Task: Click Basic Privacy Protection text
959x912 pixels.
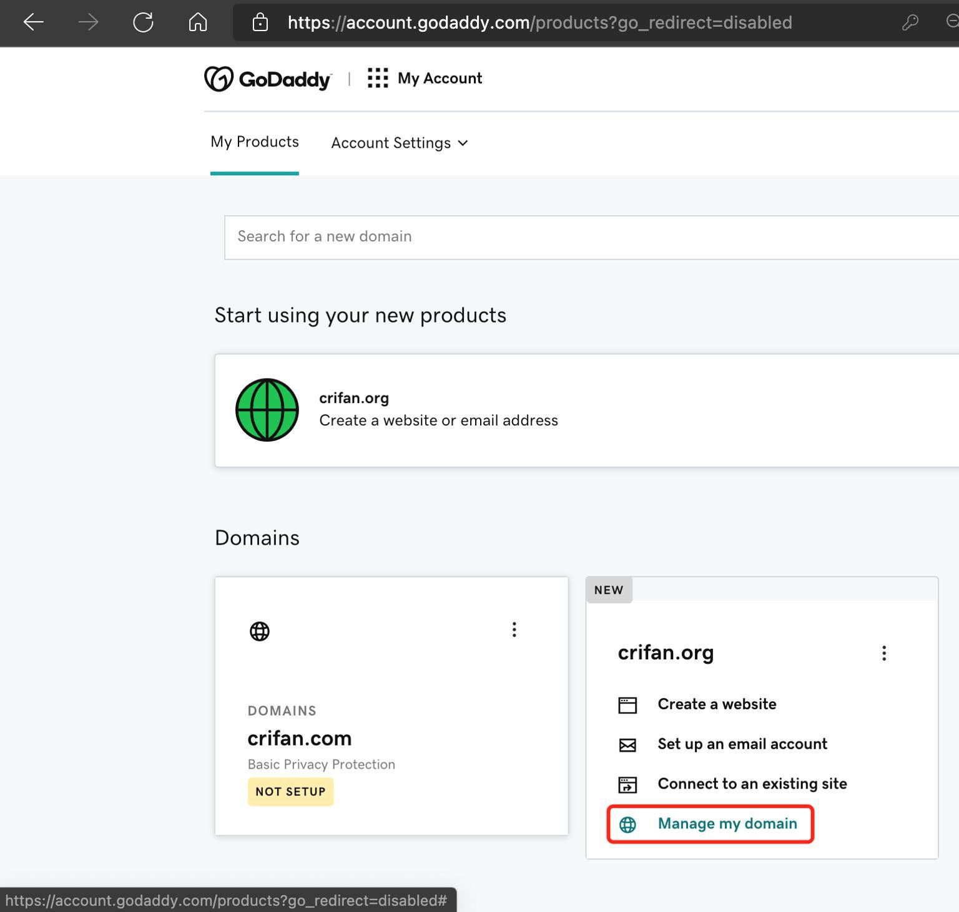Action: [322, 765]
